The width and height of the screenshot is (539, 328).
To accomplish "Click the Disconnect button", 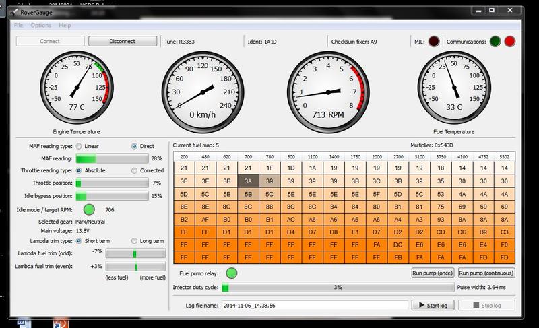I will coord(122,41).
